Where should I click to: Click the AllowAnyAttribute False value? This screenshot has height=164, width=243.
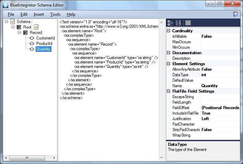220,69
